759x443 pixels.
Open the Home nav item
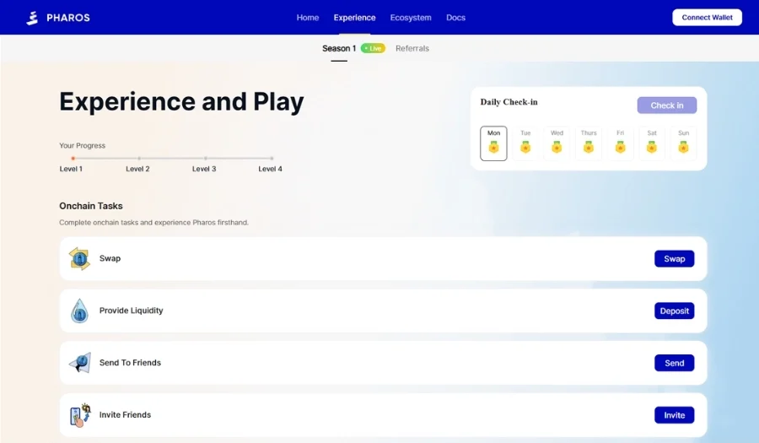pyautogui.click(x=307, y=18)
